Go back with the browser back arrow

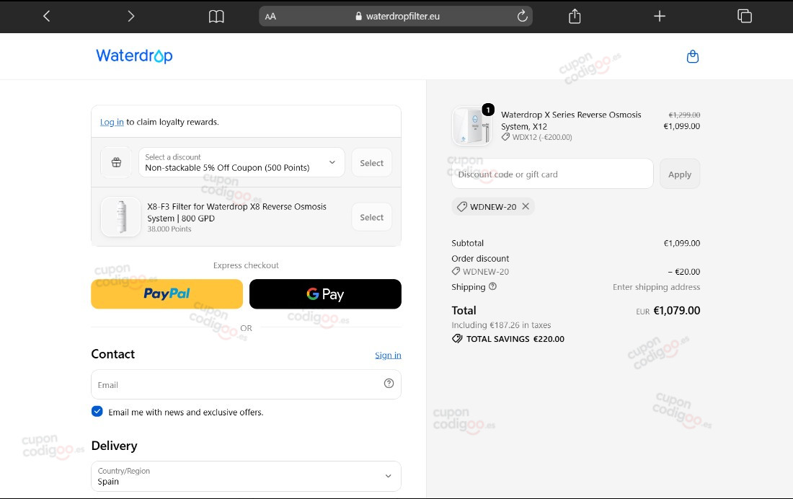(x=47, y=16)
